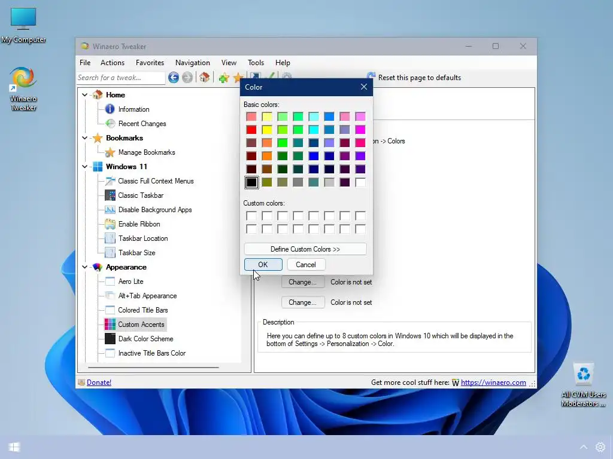Viewport: 613px width, 459px height.
Task: Select the Winaero Tweaker desktop shortcut
Action: tap(23, 89)
